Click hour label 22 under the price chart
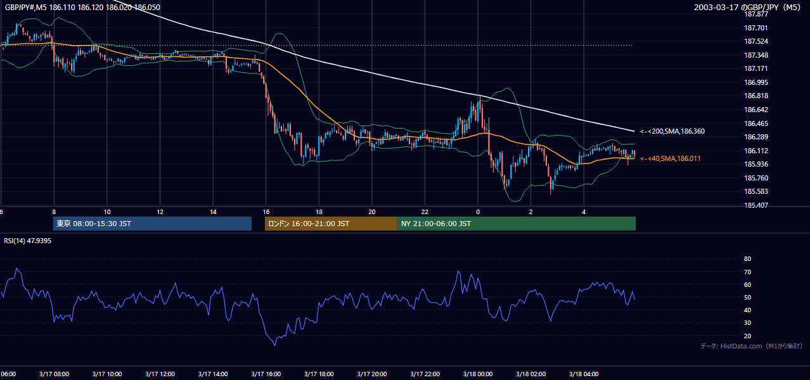 (x=425, y=212)
